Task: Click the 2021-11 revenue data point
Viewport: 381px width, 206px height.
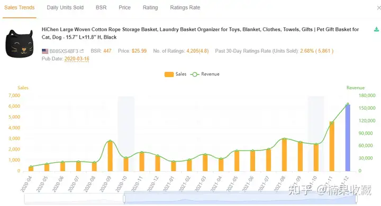Action: point(332,123)
